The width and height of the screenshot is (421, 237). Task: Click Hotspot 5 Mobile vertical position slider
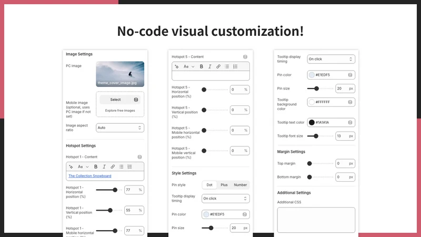[215, 151]
